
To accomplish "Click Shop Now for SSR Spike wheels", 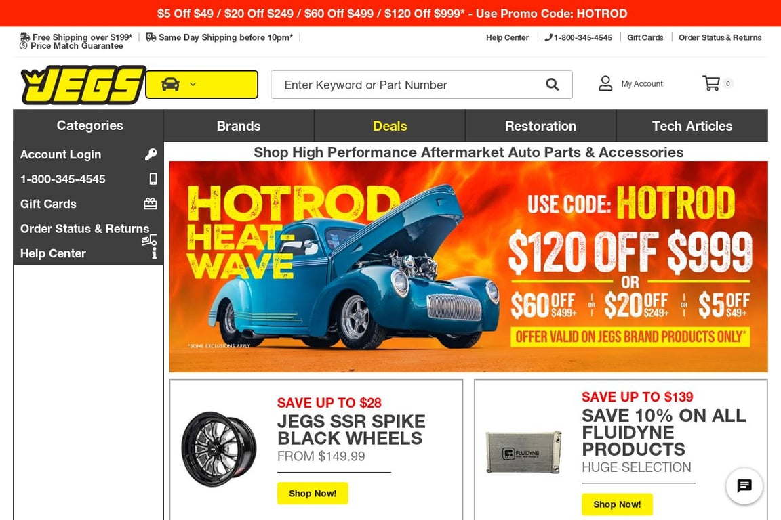I will [313, 493].
